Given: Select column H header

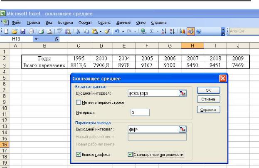Looking at the screenshot, I should pyautogui.click(x=192, y=45).
